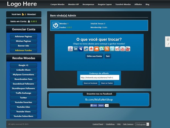Open Youtube Views sidebar entry
Image resolution: width=170 pixels, height=128 pixels.
pos(23,112)
